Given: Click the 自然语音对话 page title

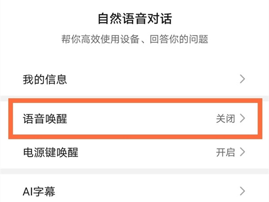Looking at the screenshot, I should (134, 19).
